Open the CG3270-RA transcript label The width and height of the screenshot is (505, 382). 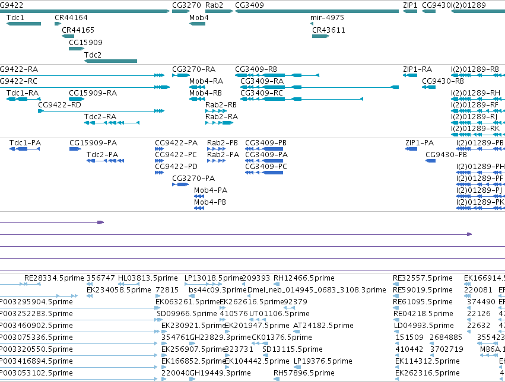(193, 69)
